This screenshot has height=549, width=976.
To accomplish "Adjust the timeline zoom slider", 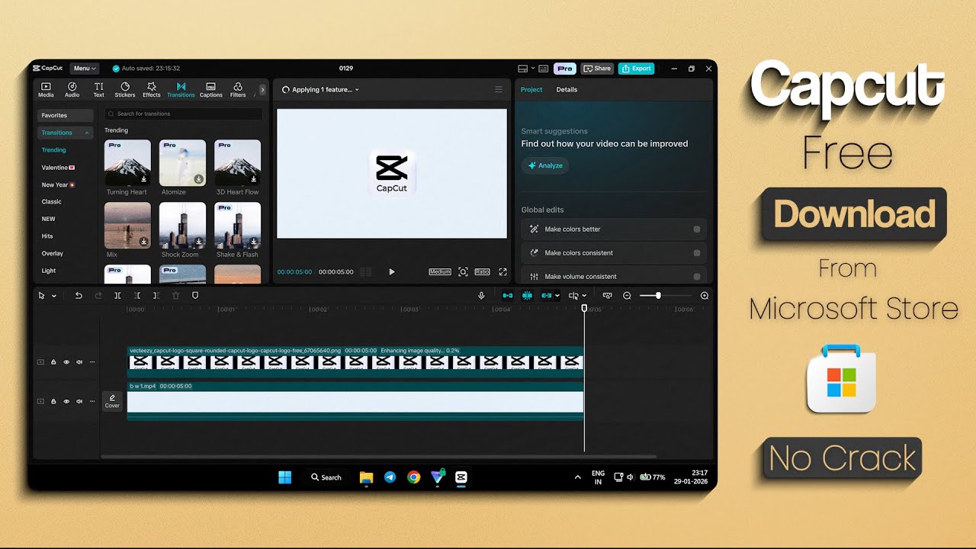I will pos(665,296).
